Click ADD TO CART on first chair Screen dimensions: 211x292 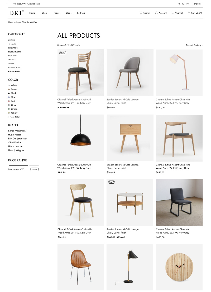coord(64,108)
